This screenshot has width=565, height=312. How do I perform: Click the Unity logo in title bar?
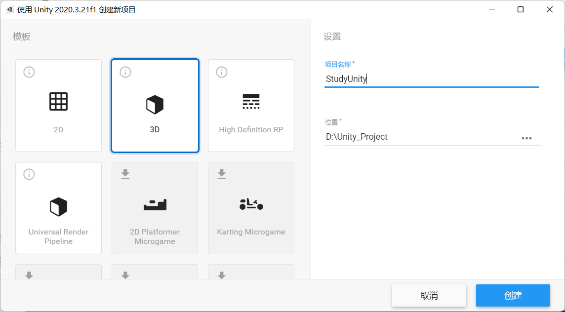pos(10,9)
